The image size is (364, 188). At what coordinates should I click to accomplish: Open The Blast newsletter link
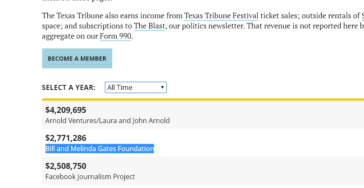coord(149,26)
